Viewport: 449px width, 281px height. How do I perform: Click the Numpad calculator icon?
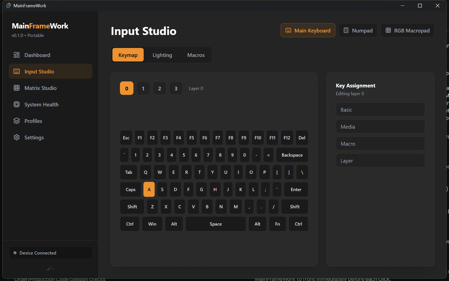(x=346, y=30)
